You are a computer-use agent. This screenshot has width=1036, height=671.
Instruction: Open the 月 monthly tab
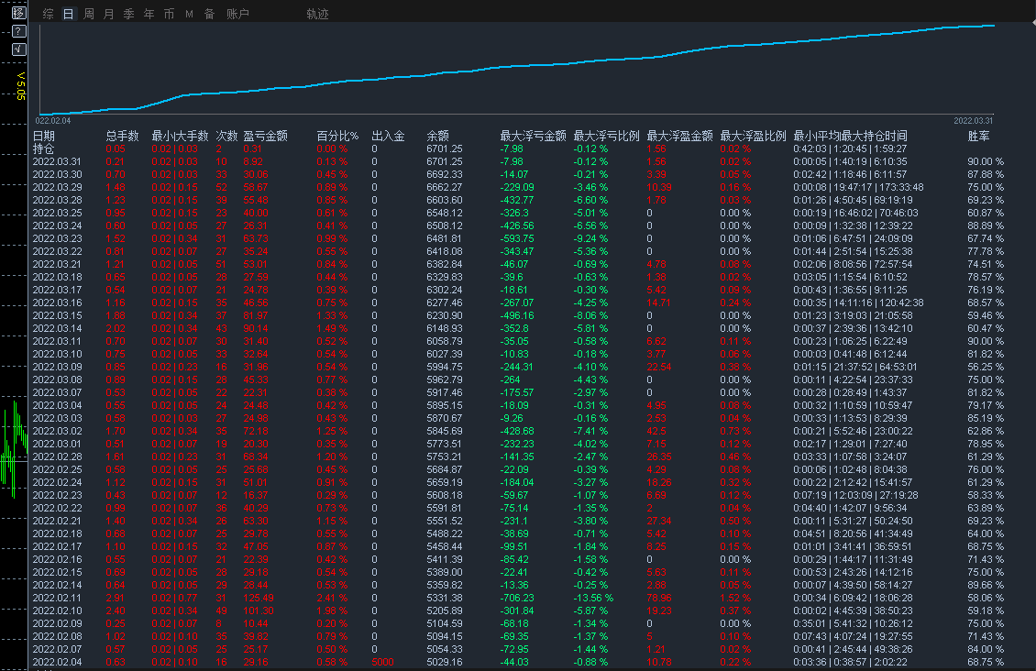pos(109,14)
